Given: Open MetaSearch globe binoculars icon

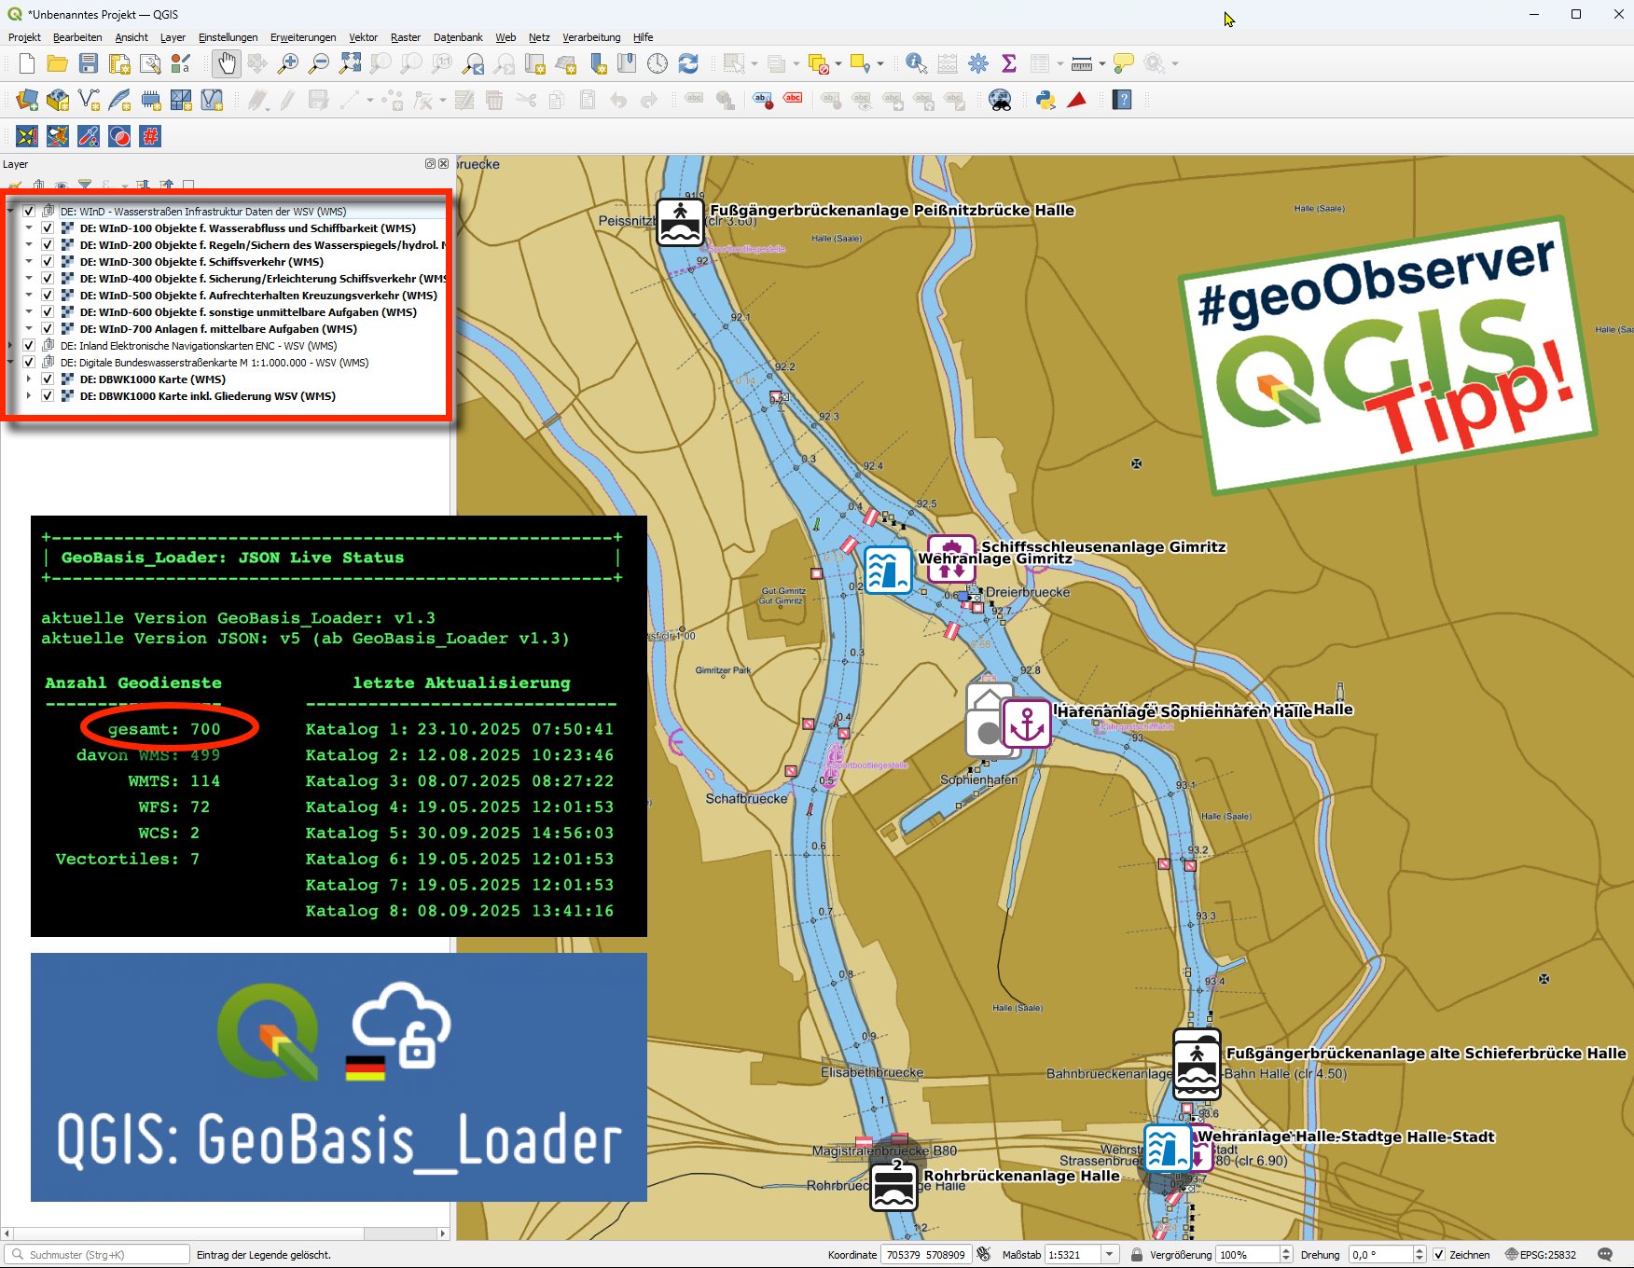Looking at the screenshot, I should [x=1000, y=100].
